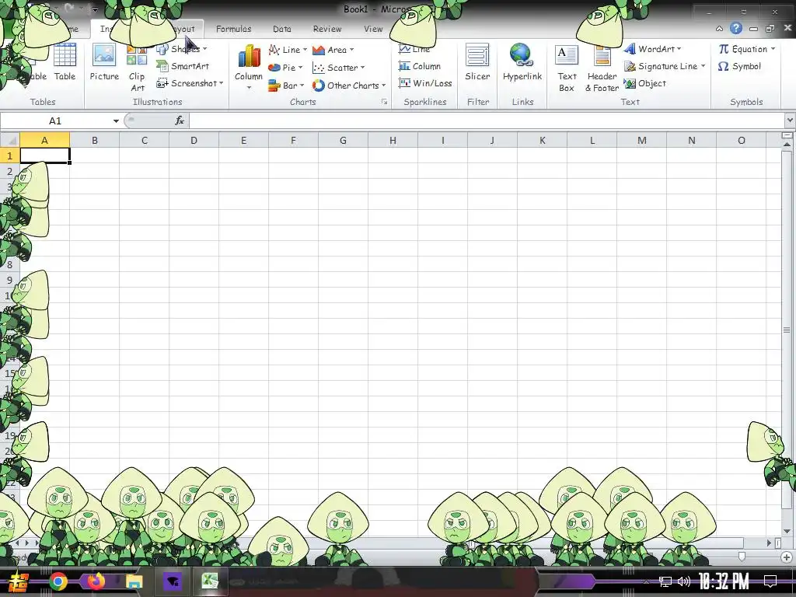Viewport: 796px width, 597px height.
Task: Select column K header
Action: click(542, 140)
